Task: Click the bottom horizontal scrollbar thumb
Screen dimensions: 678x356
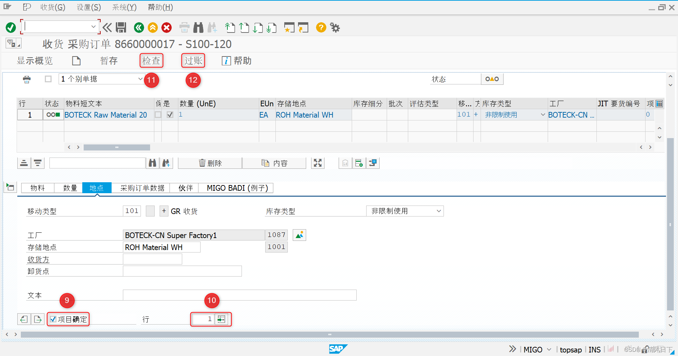Action: coord(329,334)
